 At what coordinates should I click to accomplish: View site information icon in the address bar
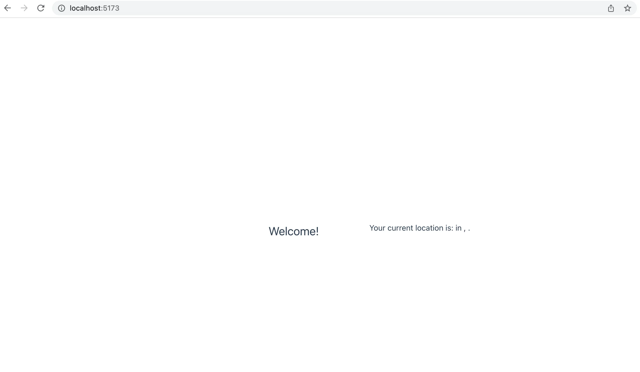click(x=61, y=8)
